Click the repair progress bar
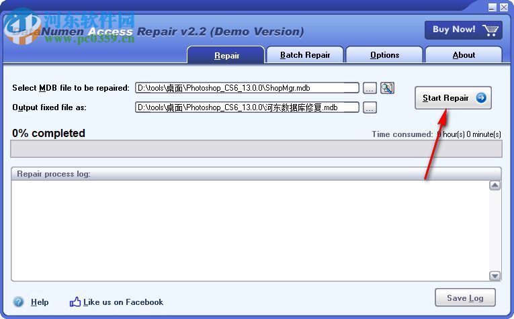 click(x=257, y=148)
